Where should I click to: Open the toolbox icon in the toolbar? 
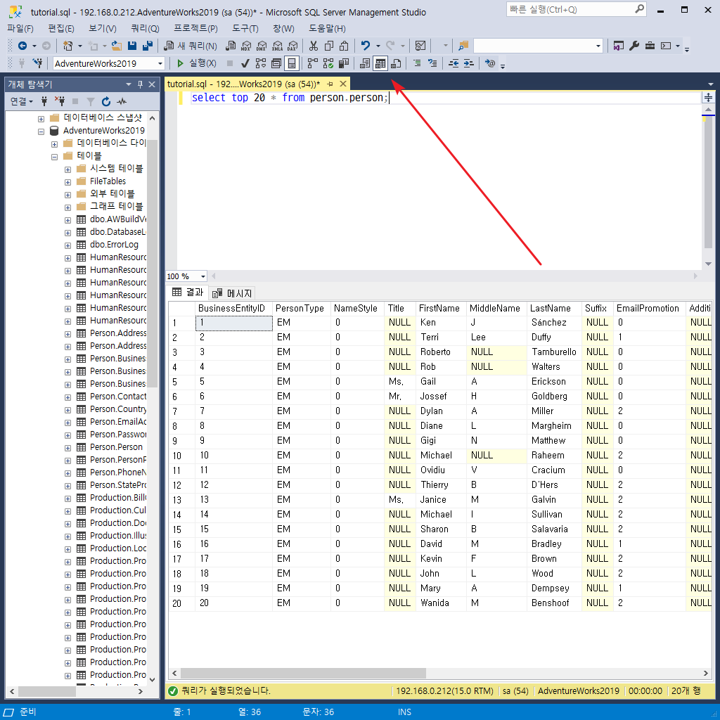tap(650, 46)
